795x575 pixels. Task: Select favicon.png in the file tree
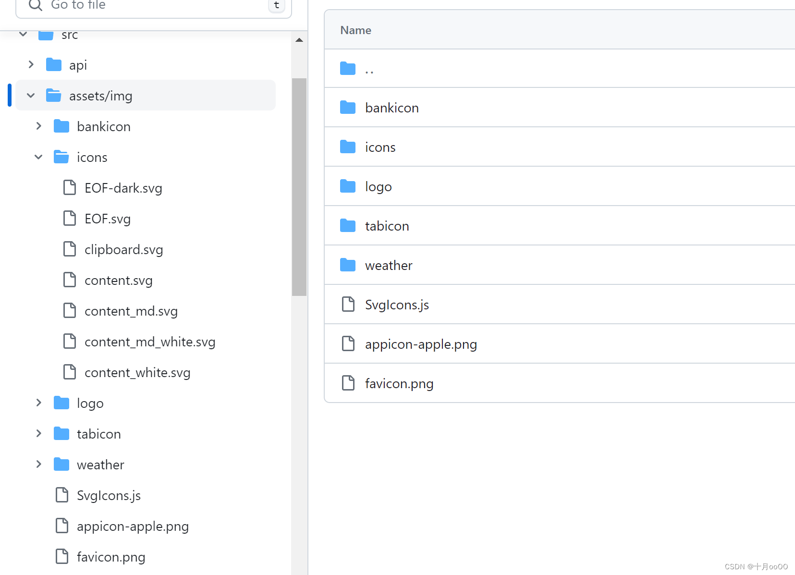(x=111, y=557)
